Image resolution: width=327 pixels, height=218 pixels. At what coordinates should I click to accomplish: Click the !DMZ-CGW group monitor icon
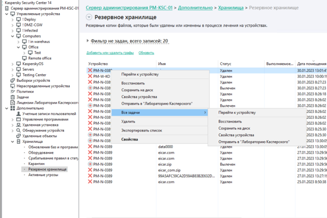click(19, 25)
